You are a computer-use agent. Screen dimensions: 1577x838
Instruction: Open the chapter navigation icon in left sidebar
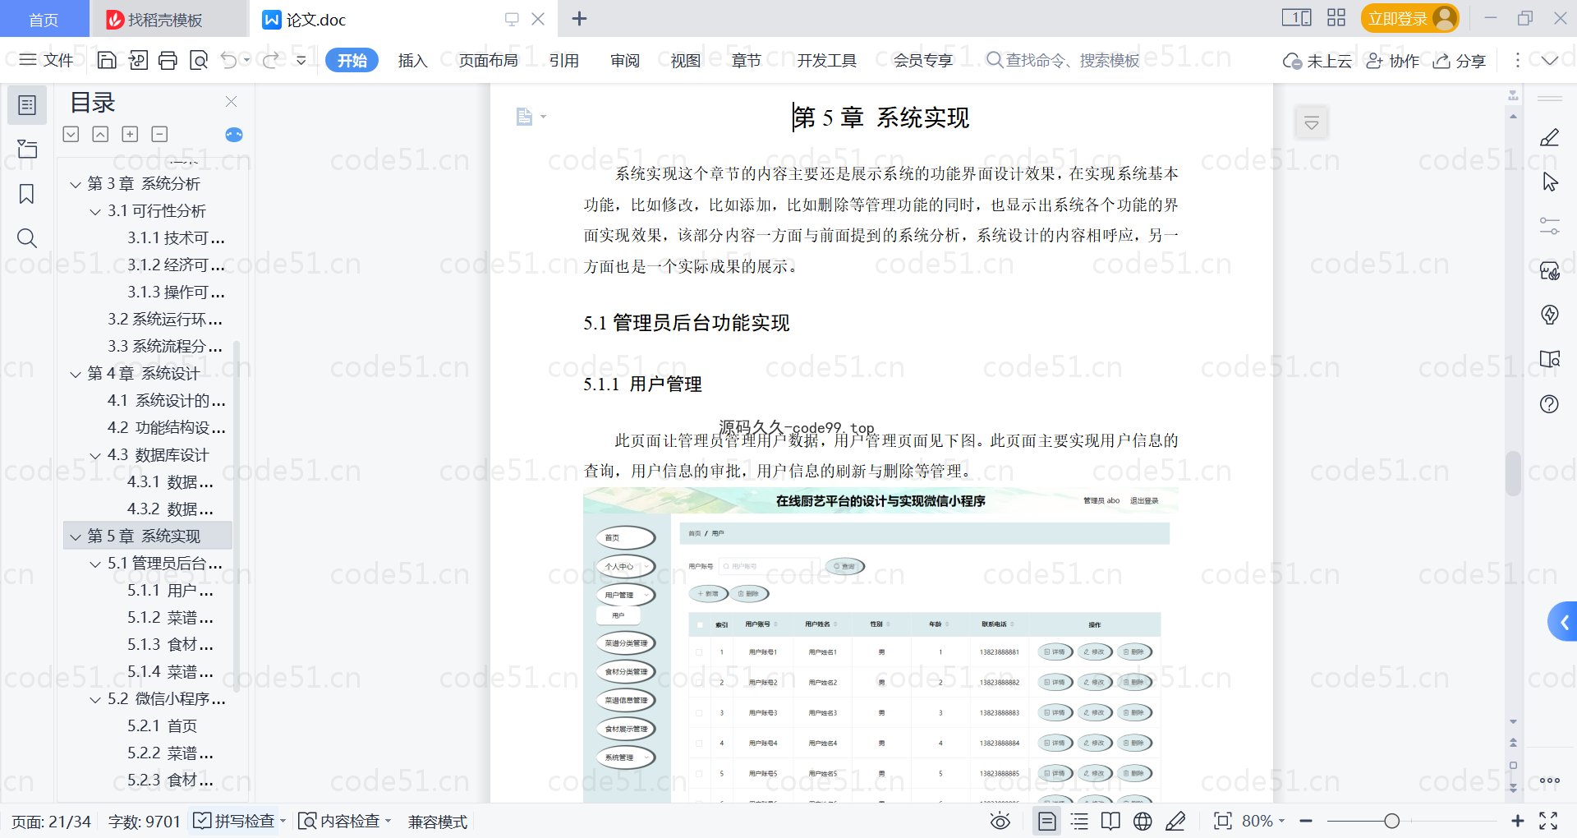27,149
